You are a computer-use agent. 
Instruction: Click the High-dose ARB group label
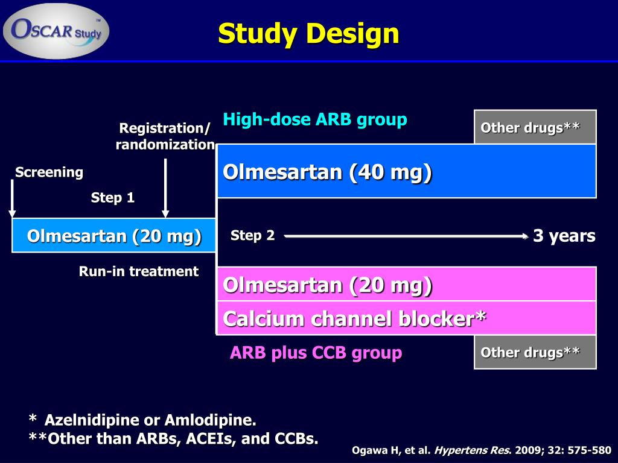[315, 120]
